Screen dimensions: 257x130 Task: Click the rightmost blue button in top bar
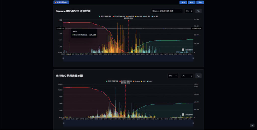(x=200, y=2)
